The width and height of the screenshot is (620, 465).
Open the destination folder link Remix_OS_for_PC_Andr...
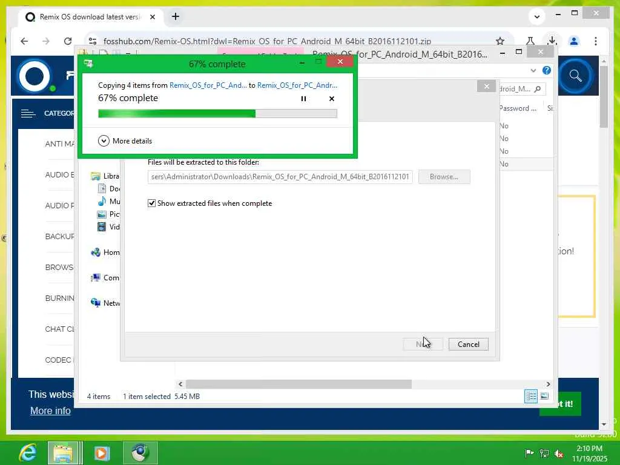pos(297,85)
